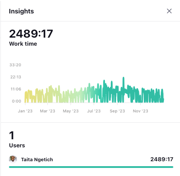The width and height of the screenshot is (180, 176).
Task: Click the 22:13 axis label
Action: (x=16, y=77)
